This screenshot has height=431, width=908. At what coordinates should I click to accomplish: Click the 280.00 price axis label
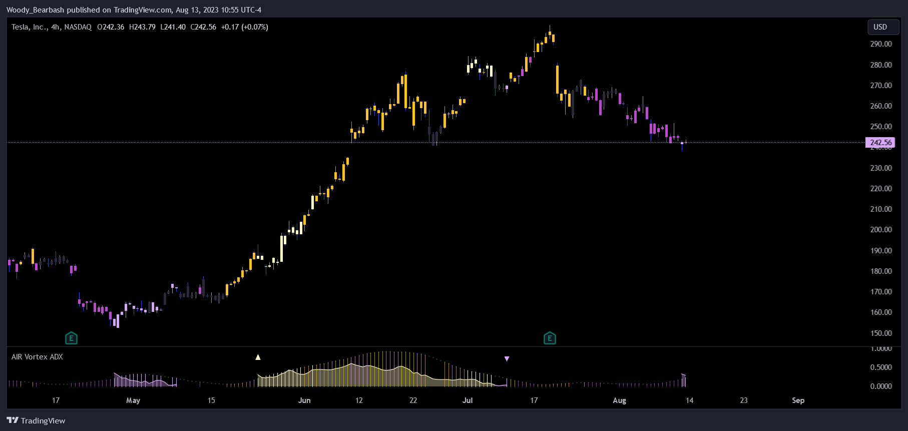pyautogui.click(x=881, y=65)
